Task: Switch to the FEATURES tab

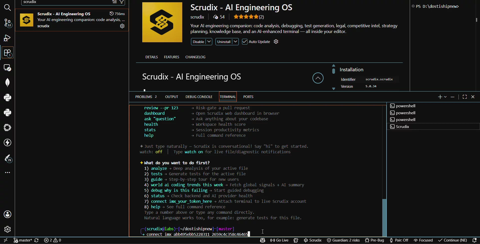Action: [171, 57]
